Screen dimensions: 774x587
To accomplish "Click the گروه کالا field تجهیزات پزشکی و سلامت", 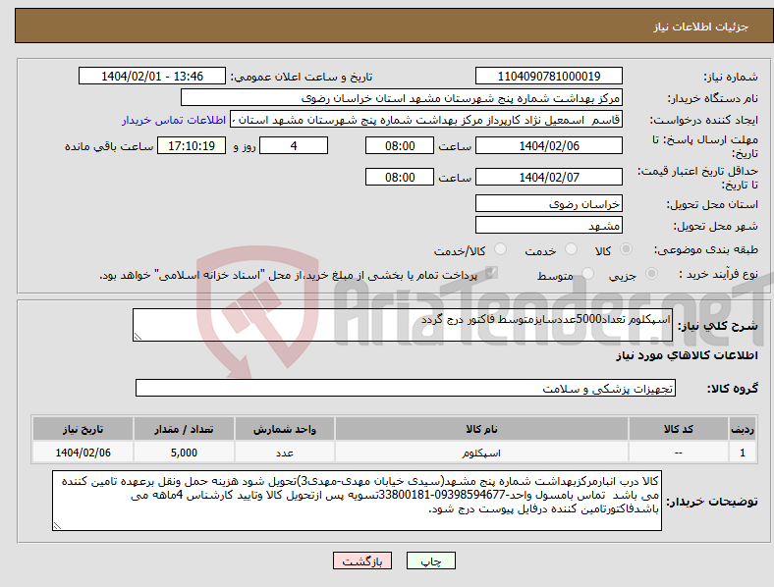I will [406, 388].
